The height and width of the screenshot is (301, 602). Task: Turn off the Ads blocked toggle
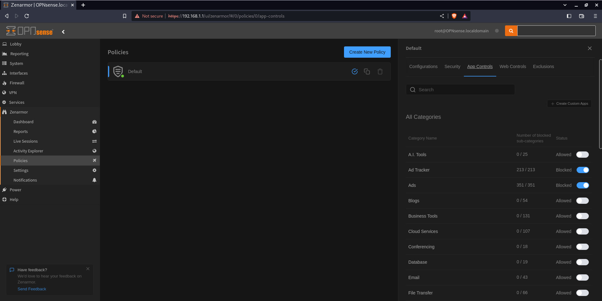(x=583, y=185)
